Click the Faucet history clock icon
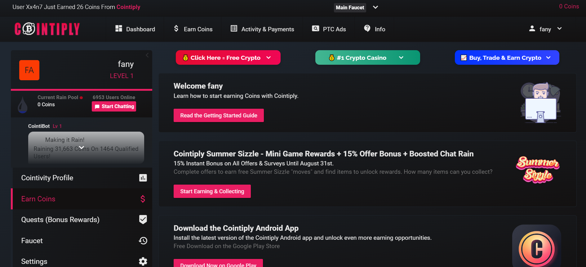The image size is (586, 267). (x=143, y=241)
